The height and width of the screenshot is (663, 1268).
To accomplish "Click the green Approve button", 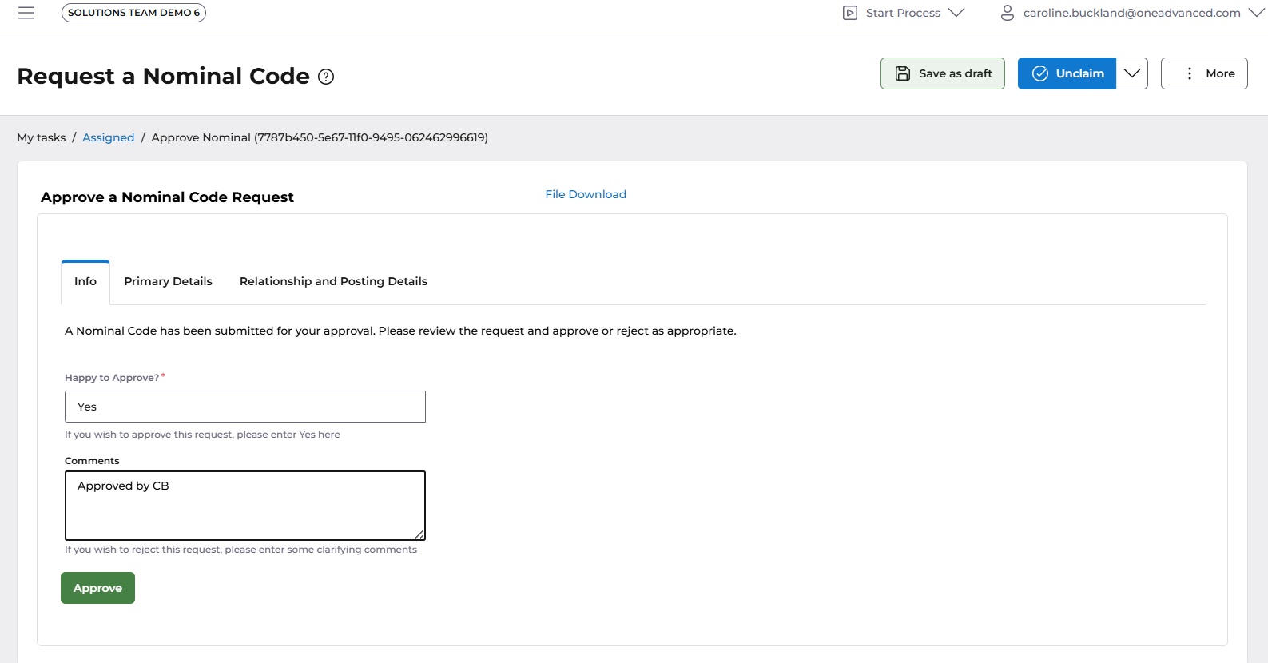I will [x=97, y=588].
